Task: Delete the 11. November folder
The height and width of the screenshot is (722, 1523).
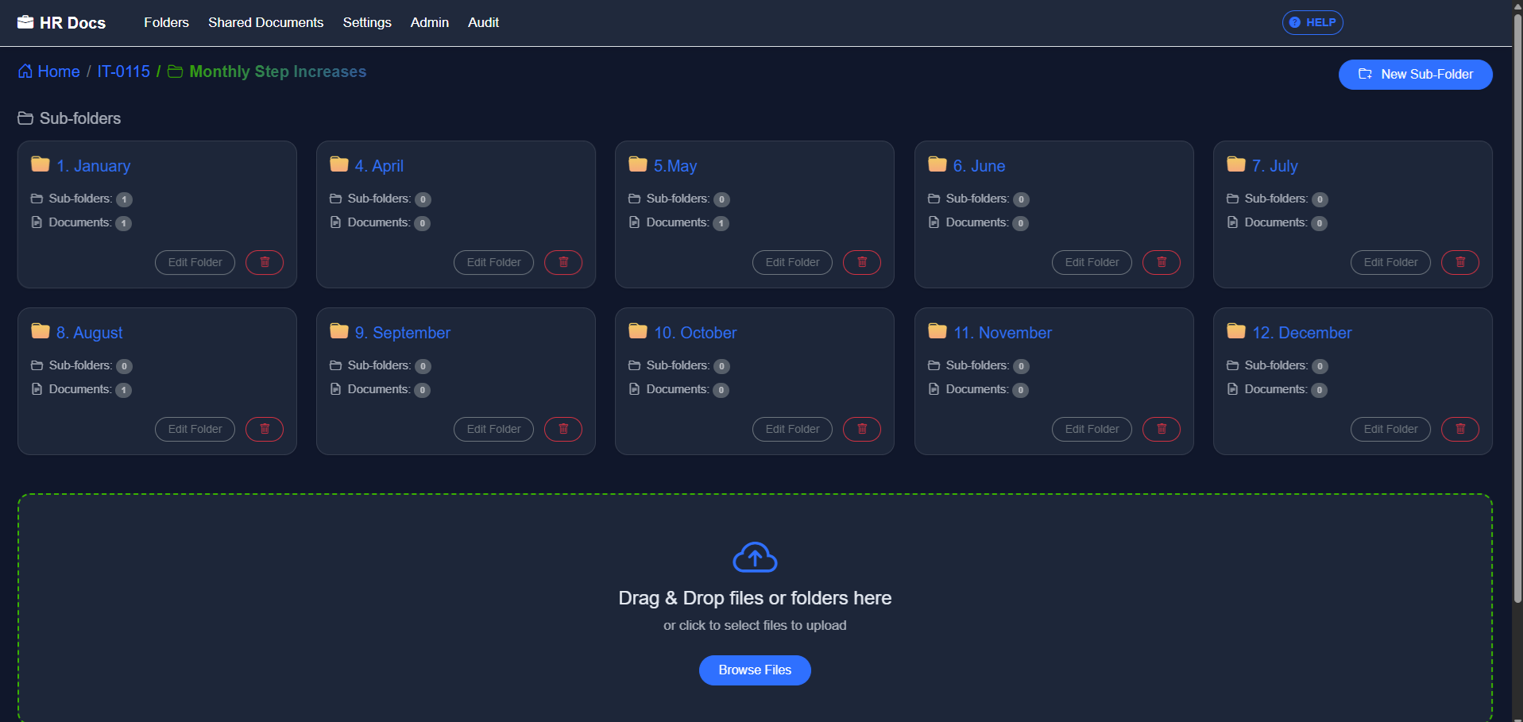Action: tap(1162, 429)
